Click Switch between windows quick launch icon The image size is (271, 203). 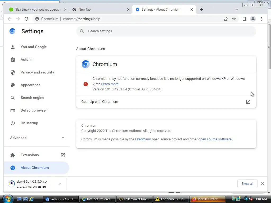[25, 199]
